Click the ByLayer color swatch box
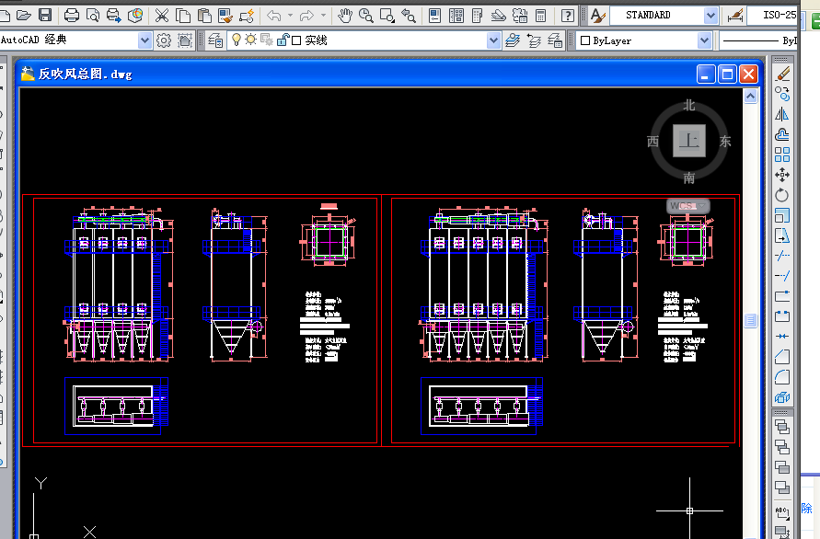 585,40
